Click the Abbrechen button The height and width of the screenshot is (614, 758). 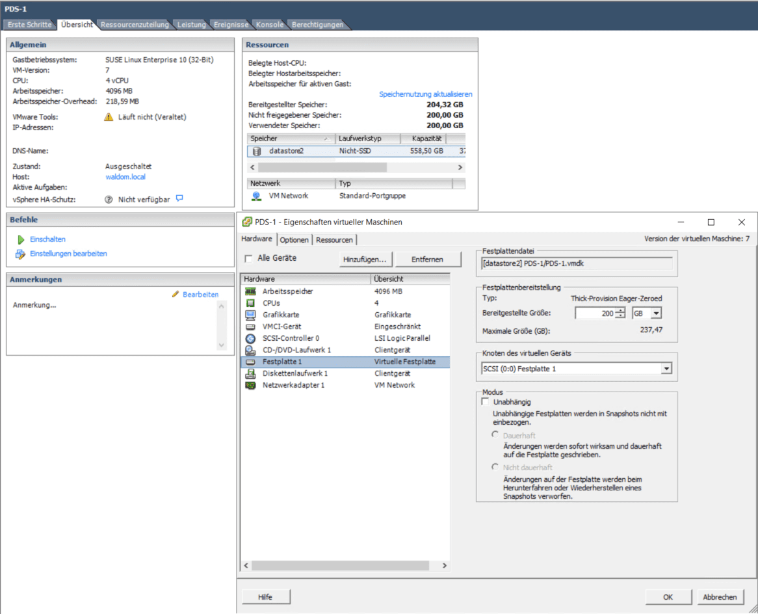[x=720, y=597]
